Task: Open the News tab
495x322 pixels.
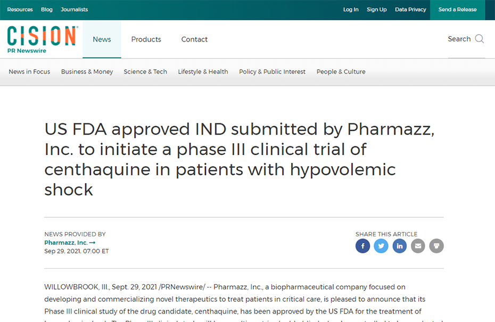Action: pyautogui.click(x=102, y=39)
